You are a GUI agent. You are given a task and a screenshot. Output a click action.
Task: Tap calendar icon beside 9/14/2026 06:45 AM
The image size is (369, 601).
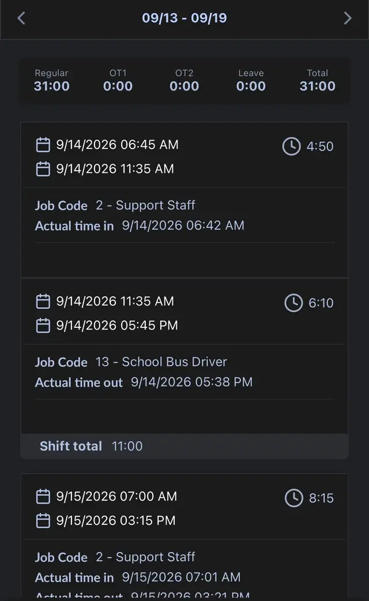point(43,145)
